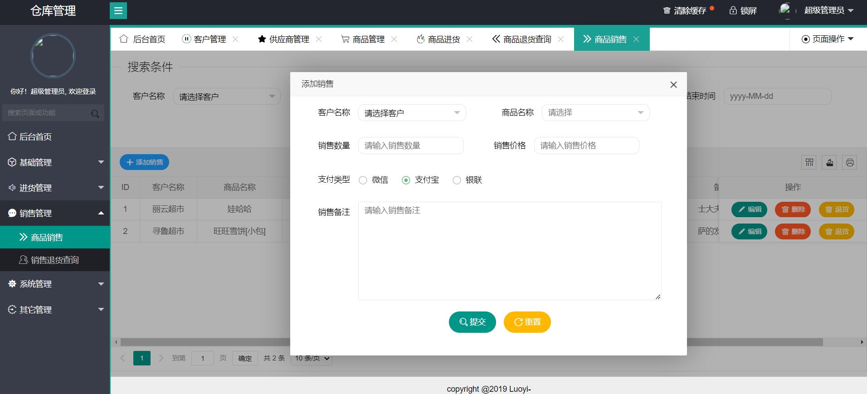The height and width of the screenshot is (394, 867).
Task: Click 退货 for the 寻鲁超市 row
Action: click(836, 231)
